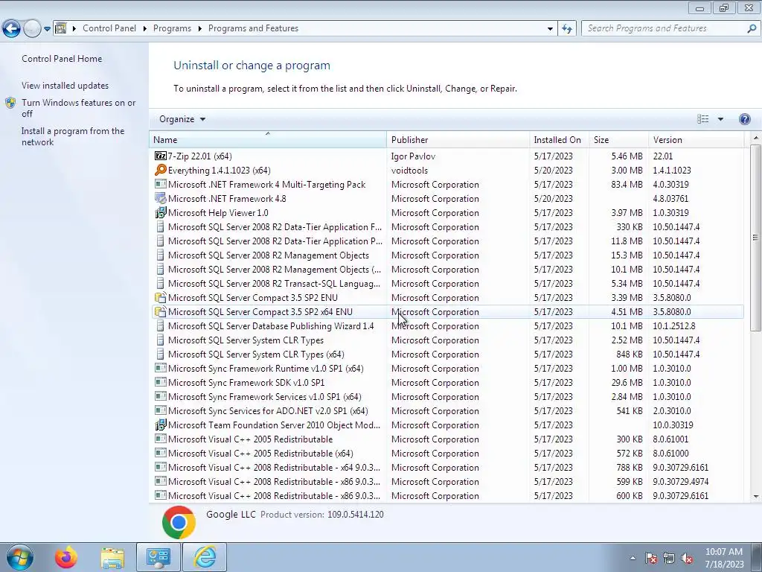This screenshot has width=762, height=572.
Task: Open Turn Windows features on or off
Action: [78, 108]
